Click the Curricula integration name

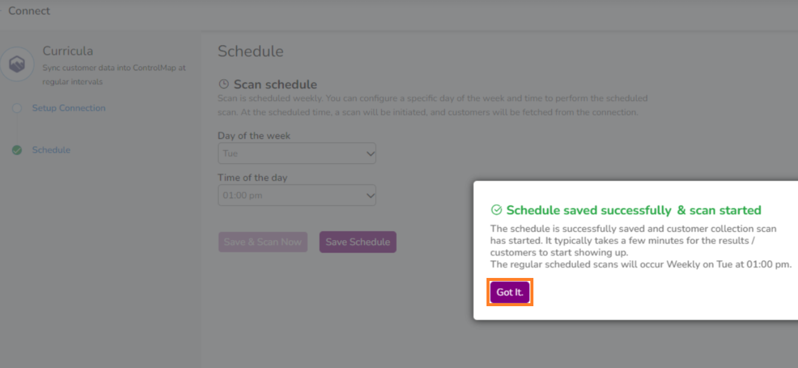tap(67, 51)
